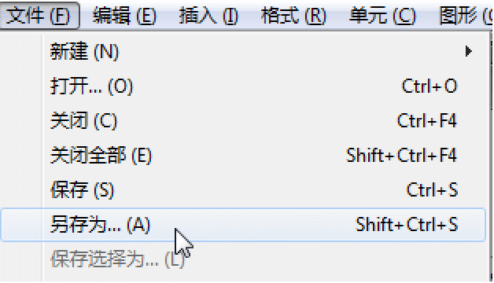Screen dimensions: 494x283
Task: Choose the highlighted 另存为... (A) entry
Action: [242, 225]
